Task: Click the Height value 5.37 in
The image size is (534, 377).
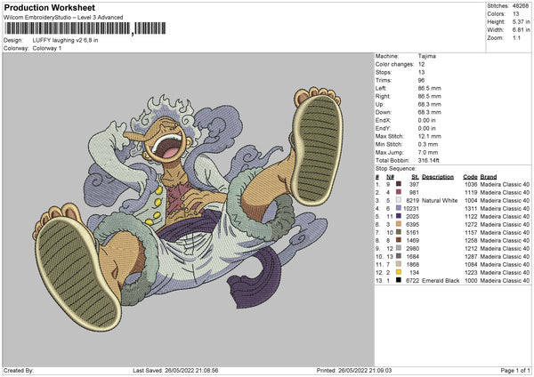Action: coord(521,21)
